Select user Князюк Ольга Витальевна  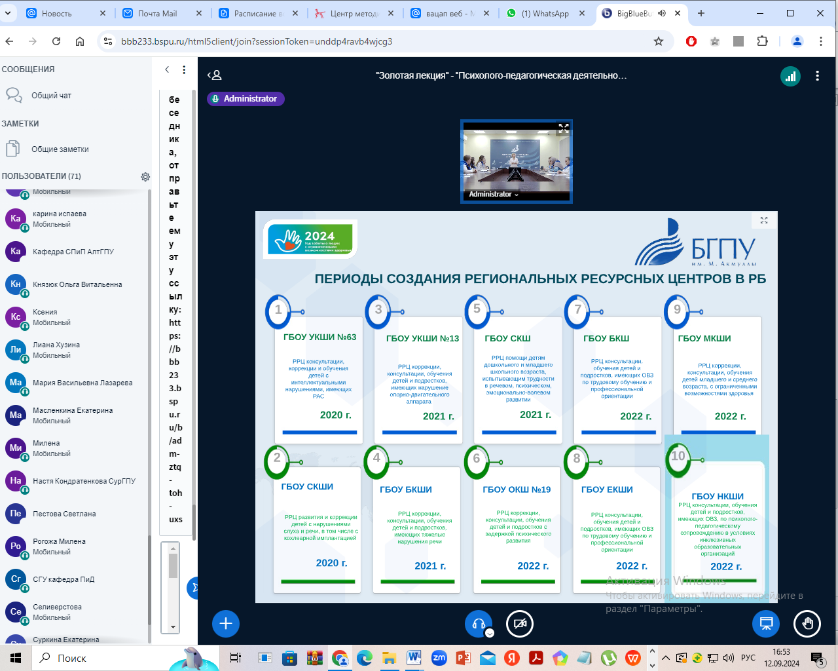tap(77, 284)
